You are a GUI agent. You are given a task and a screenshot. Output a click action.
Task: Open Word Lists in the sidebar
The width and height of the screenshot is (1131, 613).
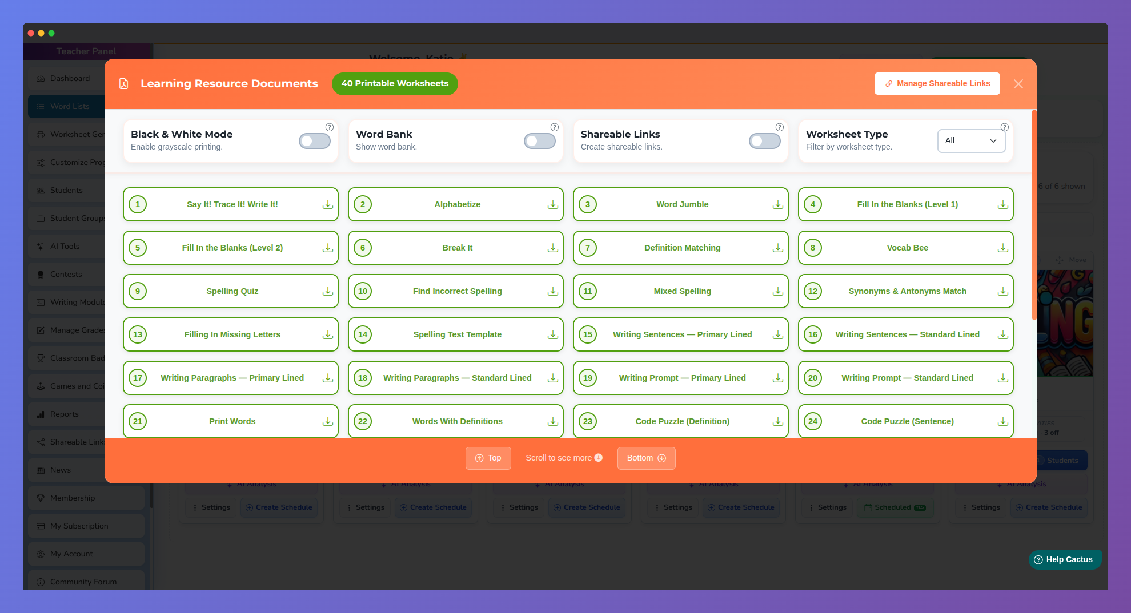(x=67, y=107)
